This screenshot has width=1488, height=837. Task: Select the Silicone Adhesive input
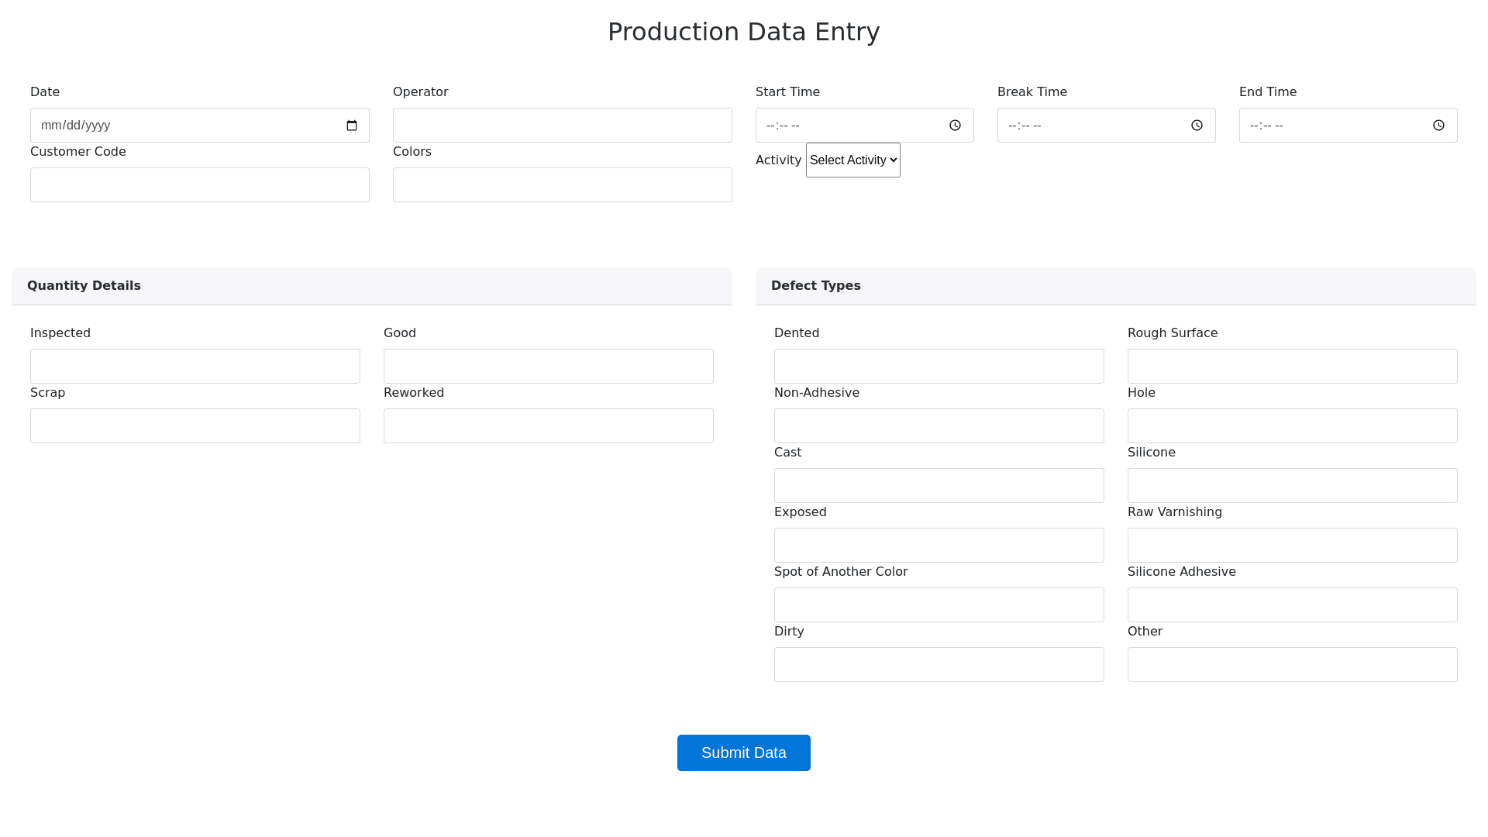pos(1292,605)
